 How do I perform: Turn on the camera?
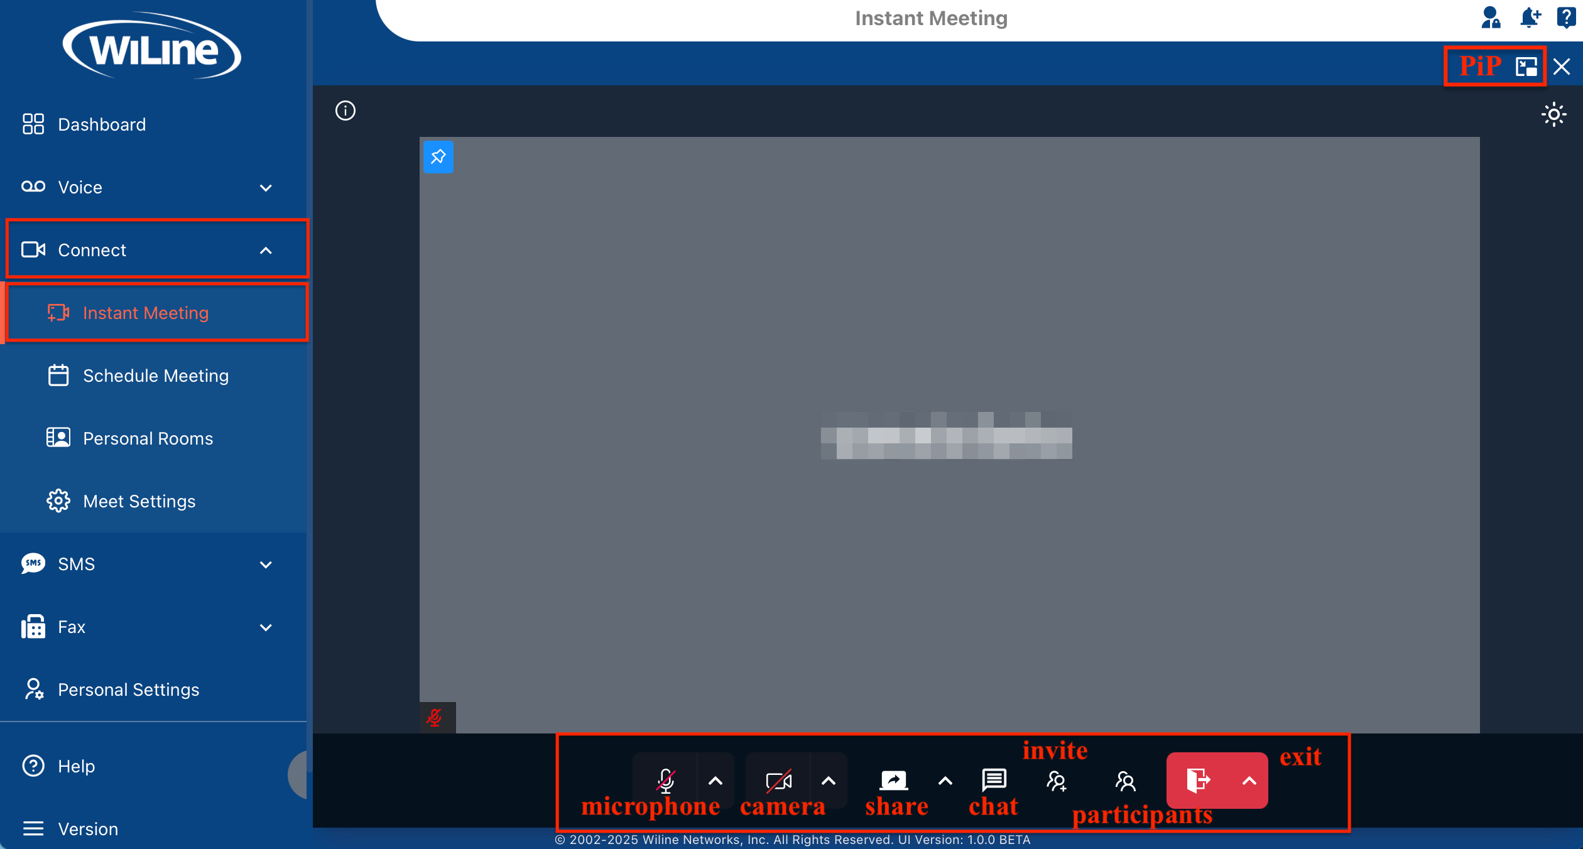[x=779, y=781]
